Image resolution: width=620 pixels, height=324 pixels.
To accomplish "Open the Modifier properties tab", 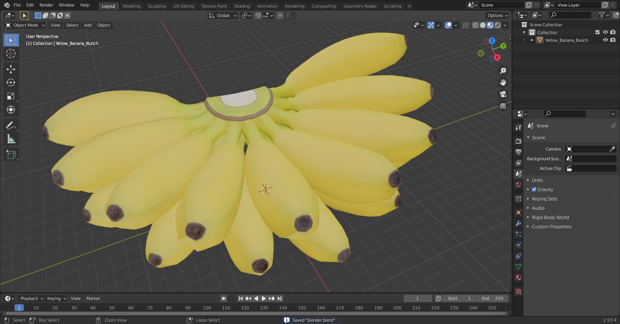I will click(518, 223).
